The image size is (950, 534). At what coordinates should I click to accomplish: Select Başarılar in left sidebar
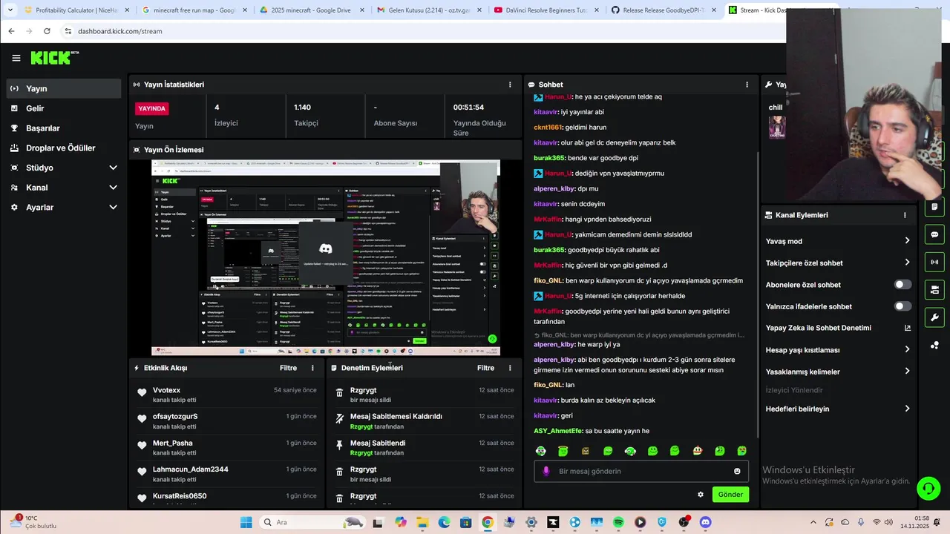(64, 128)
